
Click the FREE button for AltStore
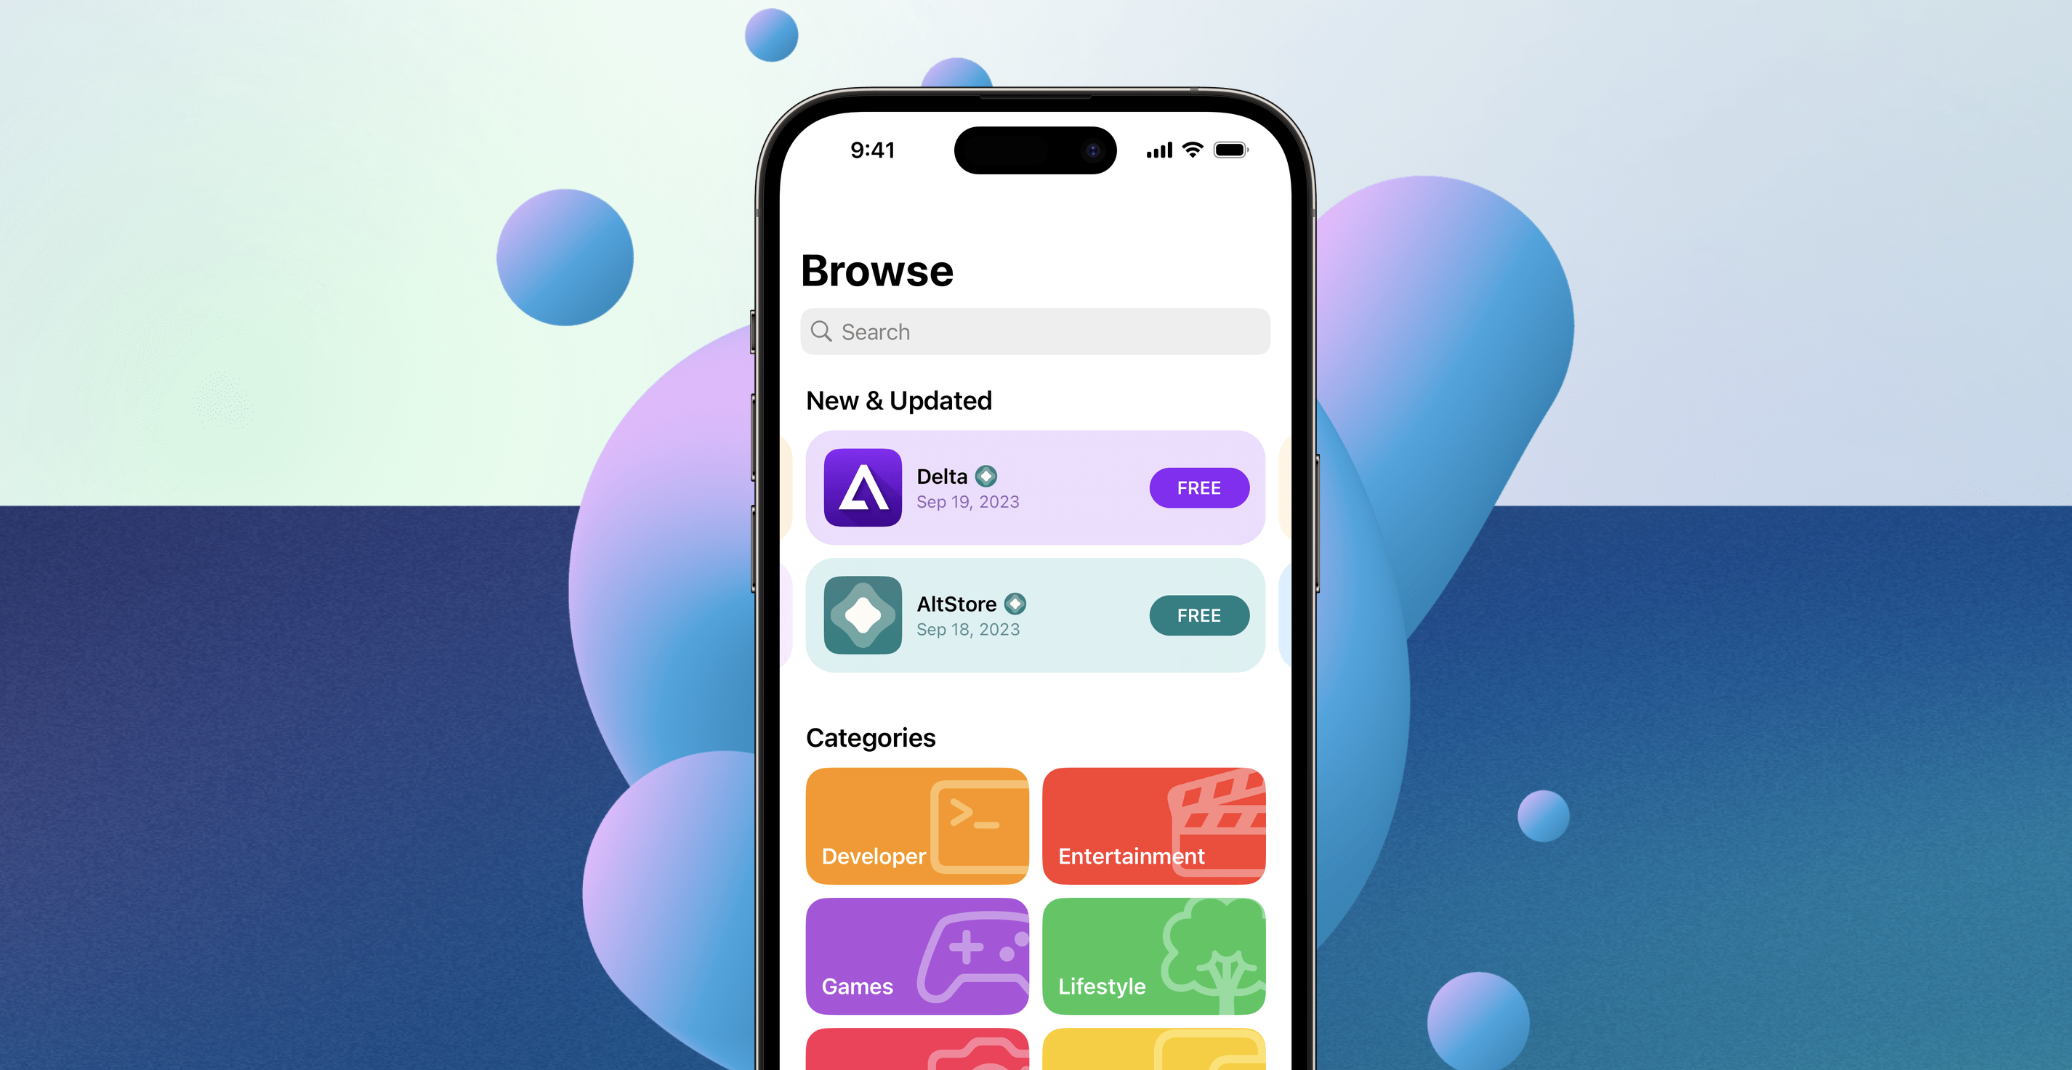click(1197, 614)
